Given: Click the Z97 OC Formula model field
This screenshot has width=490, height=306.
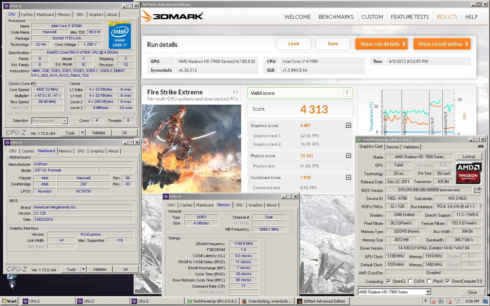Looking at the screenshot, I should click(65, 170).
